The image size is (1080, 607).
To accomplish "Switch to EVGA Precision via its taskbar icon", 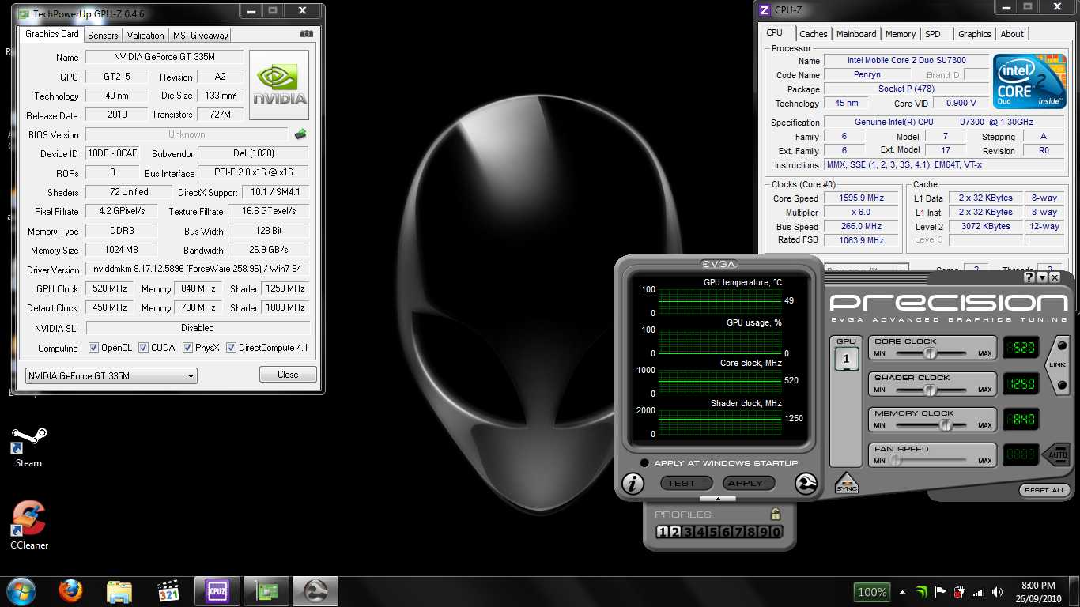I will click(x=315, y=591).
